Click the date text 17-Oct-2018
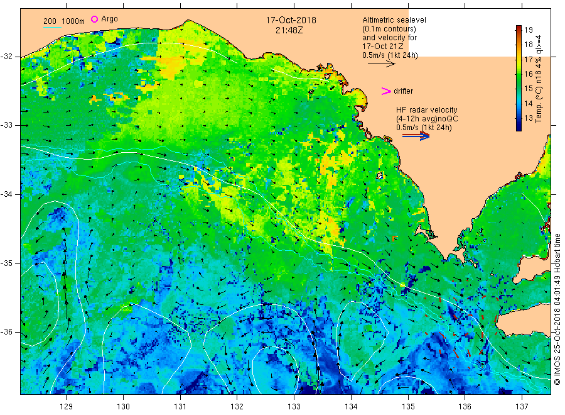 291,20
